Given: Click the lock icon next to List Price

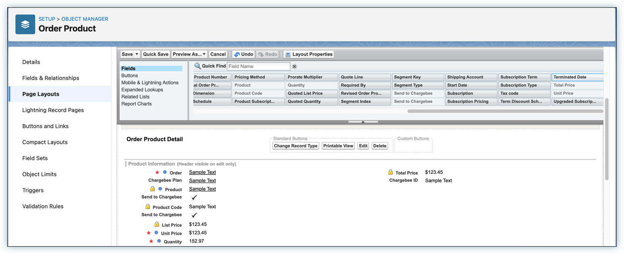Looking at the screenshot, I should [157, 224].
